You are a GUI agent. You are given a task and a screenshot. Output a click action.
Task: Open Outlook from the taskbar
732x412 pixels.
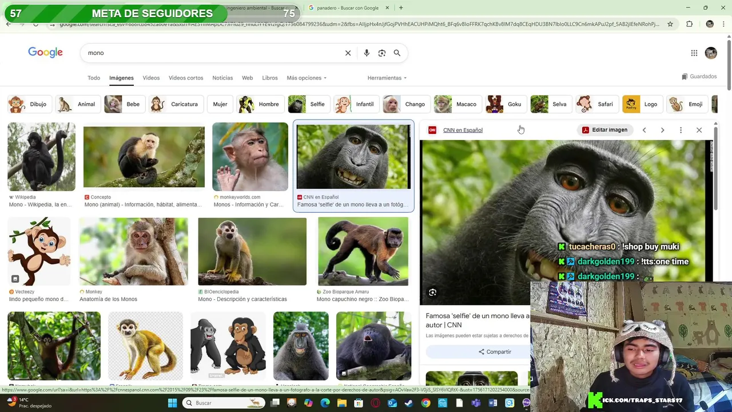[x=392, y=403]
